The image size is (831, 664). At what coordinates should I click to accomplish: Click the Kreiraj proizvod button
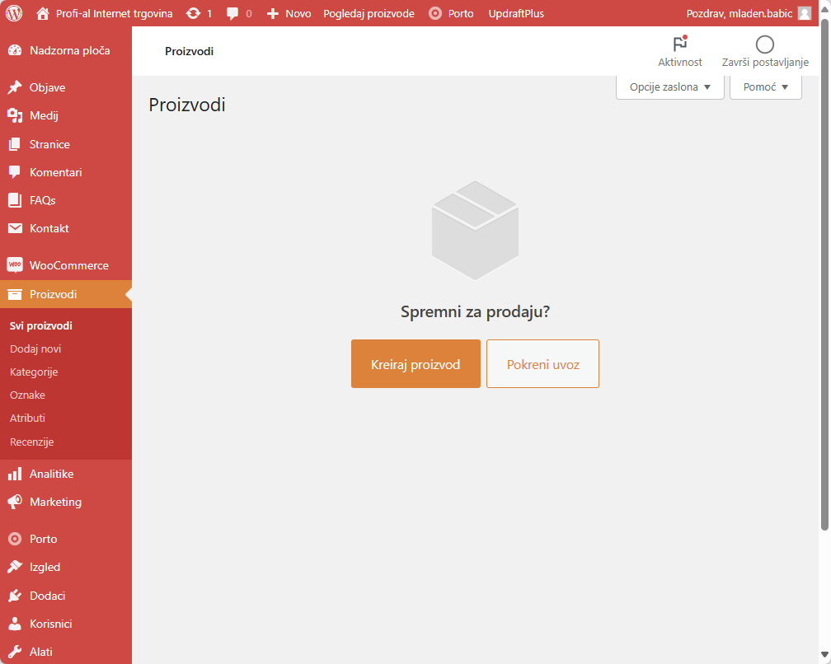point(415,364)
